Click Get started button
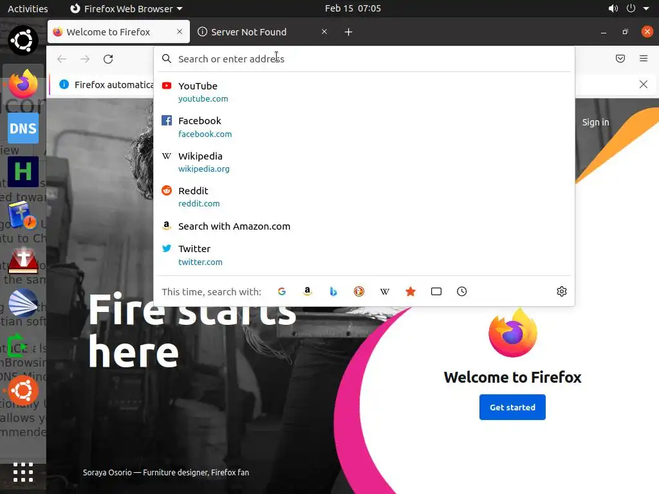 [x=512, y=407]
